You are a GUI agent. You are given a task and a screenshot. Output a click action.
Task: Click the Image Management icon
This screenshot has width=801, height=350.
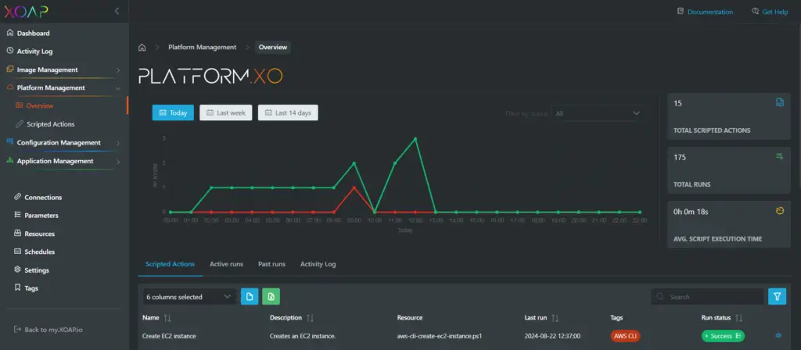click(x=10, y=70)
